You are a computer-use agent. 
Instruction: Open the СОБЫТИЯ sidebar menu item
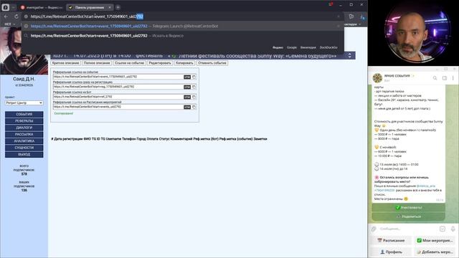pos(24,114)
